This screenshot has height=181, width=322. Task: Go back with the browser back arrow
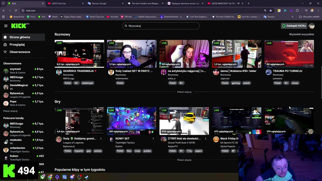click(4, 11)
